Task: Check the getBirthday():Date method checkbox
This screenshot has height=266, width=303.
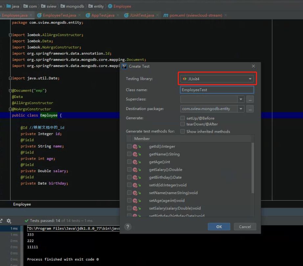Action: (x=129, y=177)
